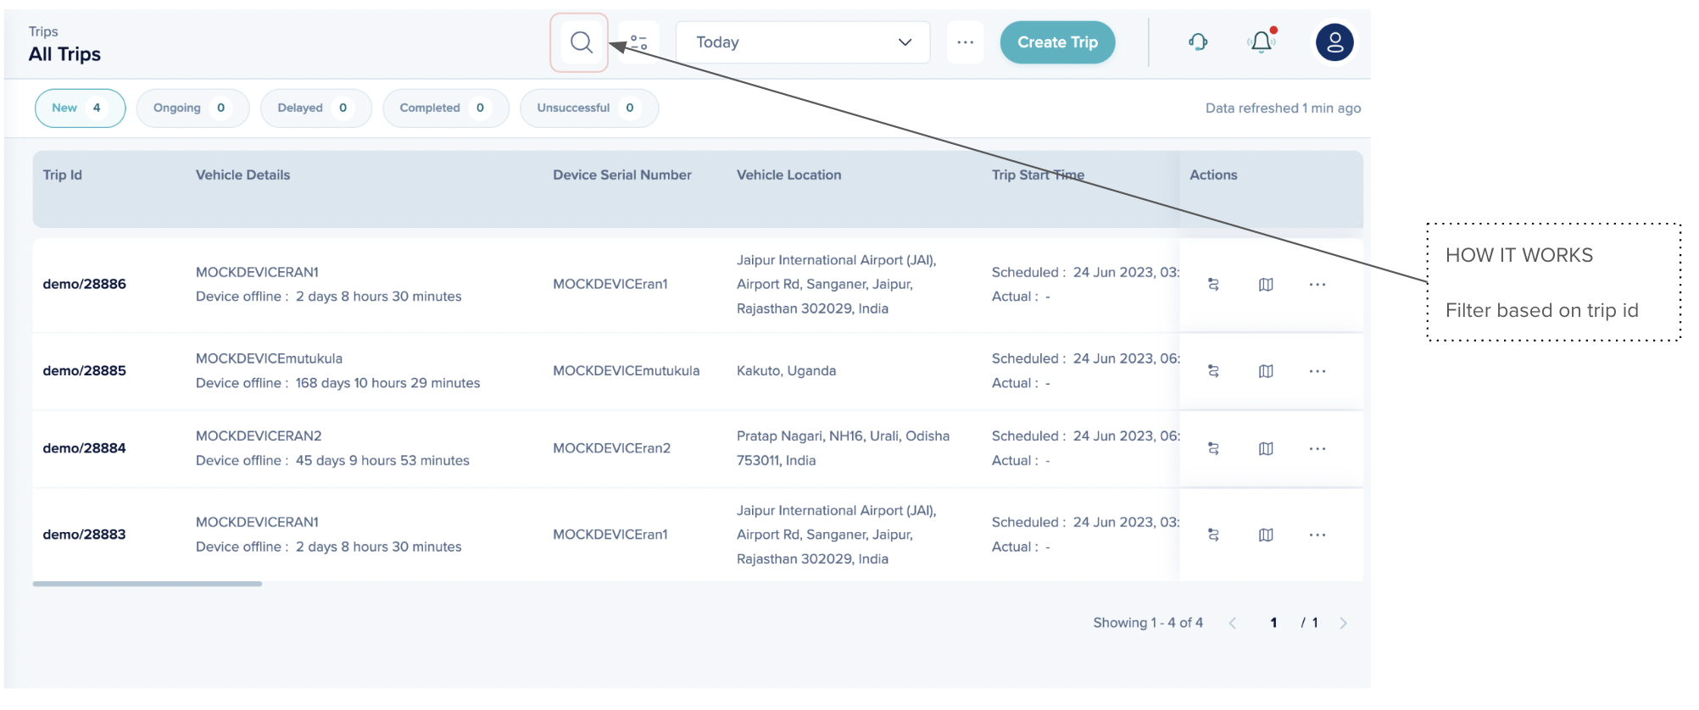Open map icon for trip demo/28885
Screen dimensions: 1699x710
tap(1266, 371)
